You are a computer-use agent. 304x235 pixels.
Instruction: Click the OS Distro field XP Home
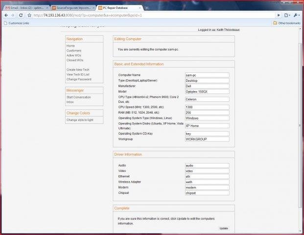tap(207, 126)
